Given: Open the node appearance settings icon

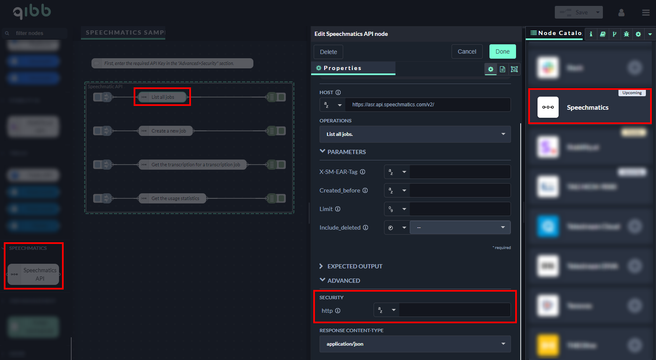Looking at the screenshot, I should pyautogui.click(x=514, y=69).
